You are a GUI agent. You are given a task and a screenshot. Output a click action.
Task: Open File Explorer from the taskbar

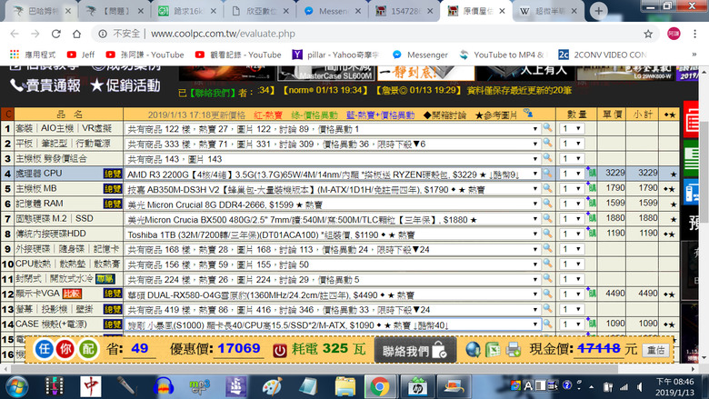[345, 387]
